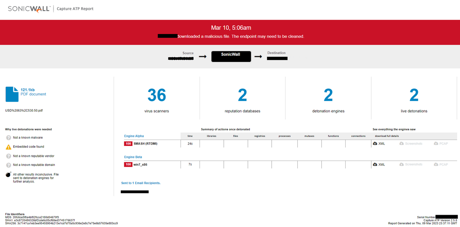460x227 pixels.
Task: Click the 2 detonation engines count
Action: 328,95
